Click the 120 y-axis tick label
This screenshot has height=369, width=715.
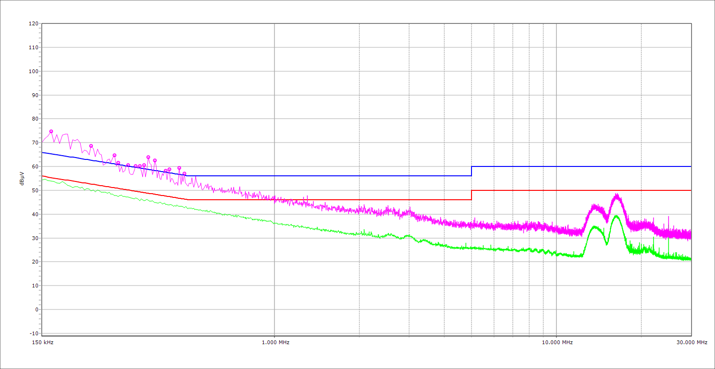(33, 23)
